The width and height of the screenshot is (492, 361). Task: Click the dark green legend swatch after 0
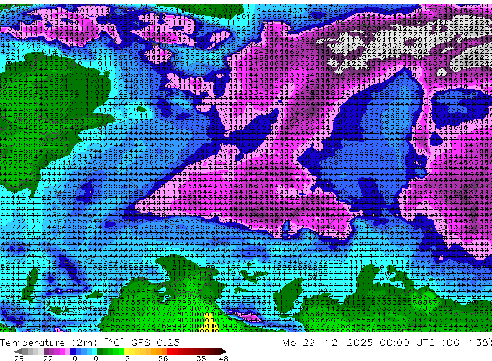point(100,351)
